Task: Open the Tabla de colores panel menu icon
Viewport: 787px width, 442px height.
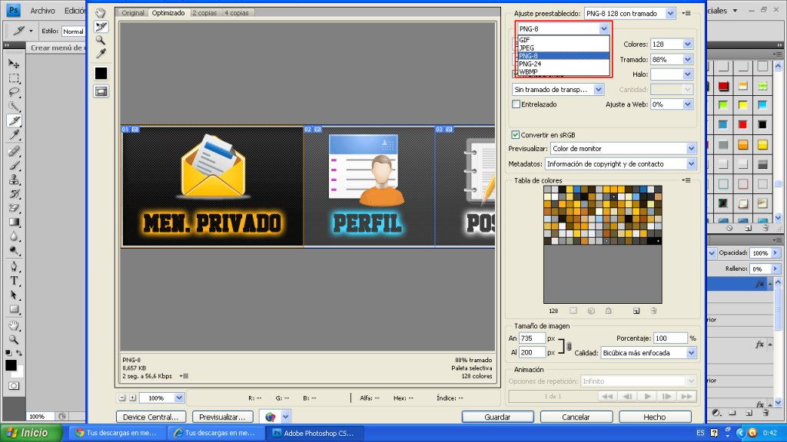Action: [687, 180]
